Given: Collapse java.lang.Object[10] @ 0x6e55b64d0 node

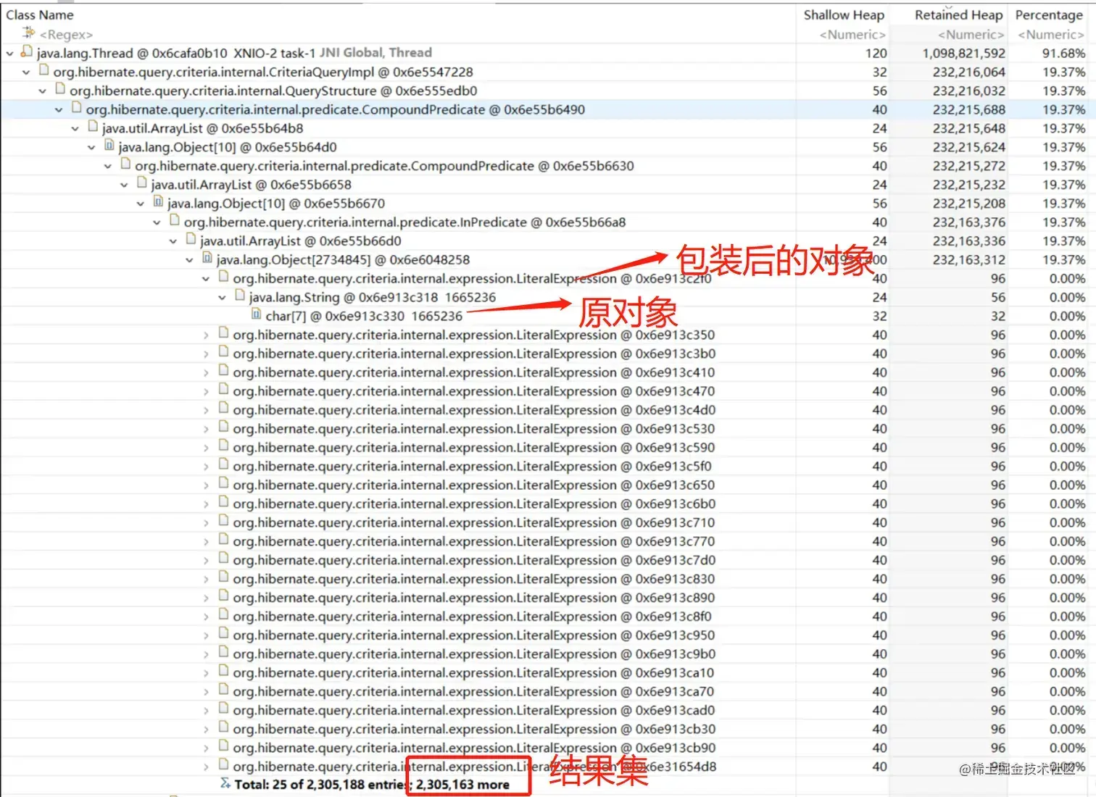Looking at the screenshot, I should point(91,147).
